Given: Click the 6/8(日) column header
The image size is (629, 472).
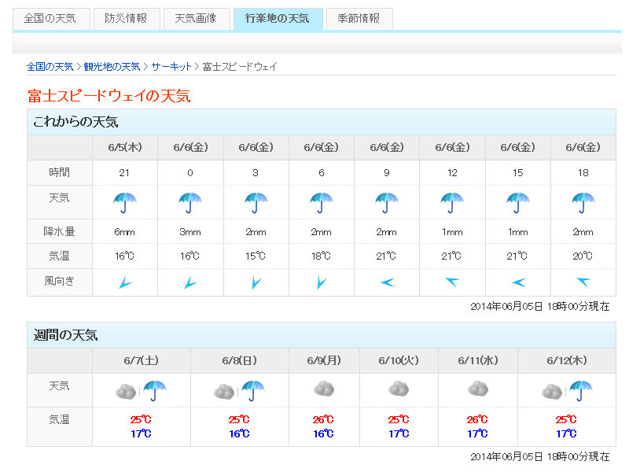Looking at the screenshot, I should (239, 360).
